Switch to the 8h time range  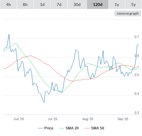[25, 4]
